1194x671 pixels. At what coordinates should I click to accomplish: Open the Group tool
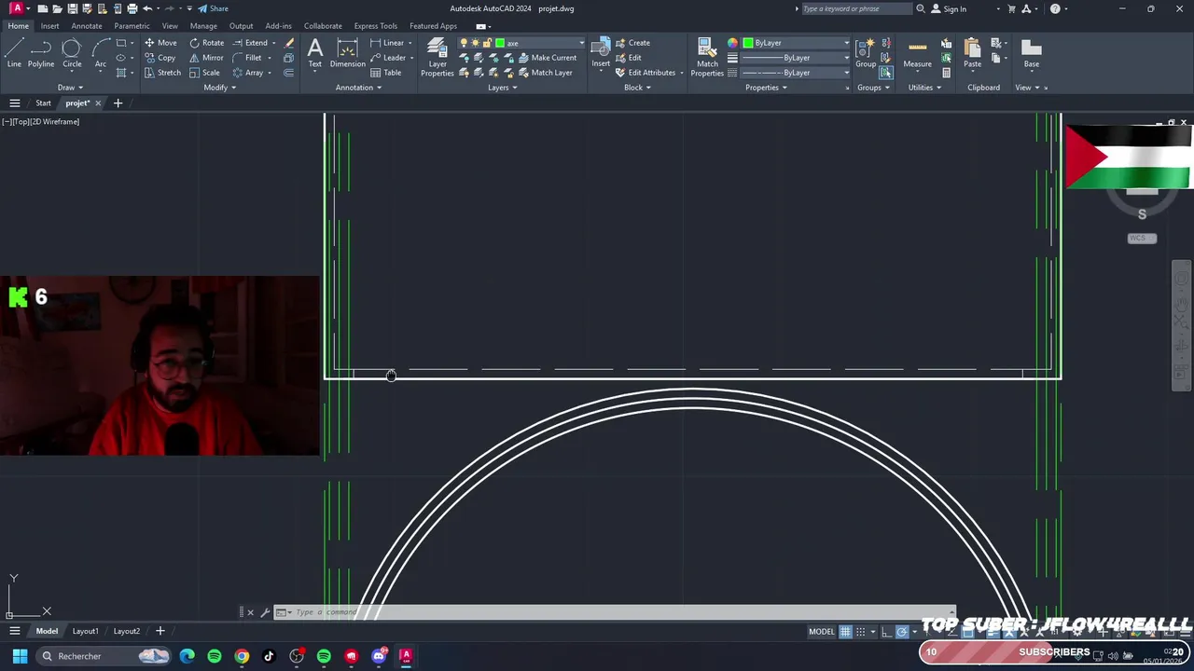866,53
